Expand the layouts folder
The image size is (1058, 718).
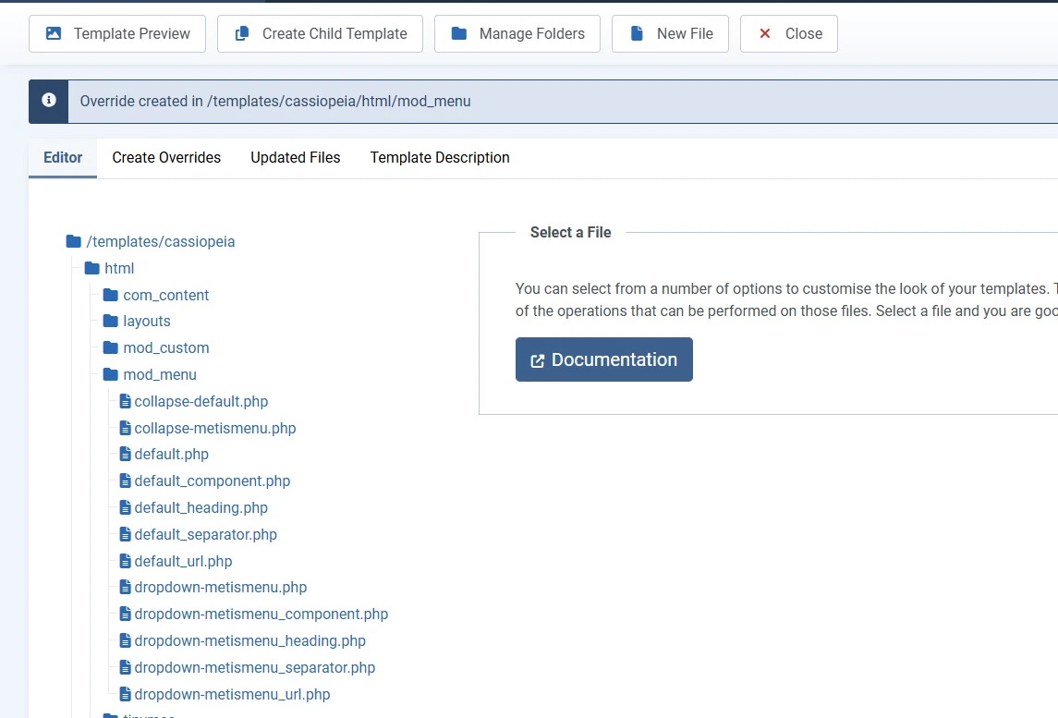coord(137,322)
